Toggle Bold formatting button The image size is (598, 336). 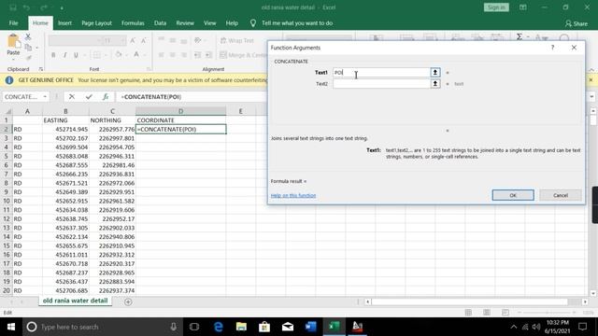pos(53,55)
